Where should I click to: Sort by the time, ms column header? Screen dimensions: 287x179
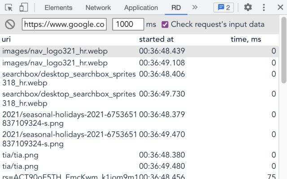click(x=246, y=39)
